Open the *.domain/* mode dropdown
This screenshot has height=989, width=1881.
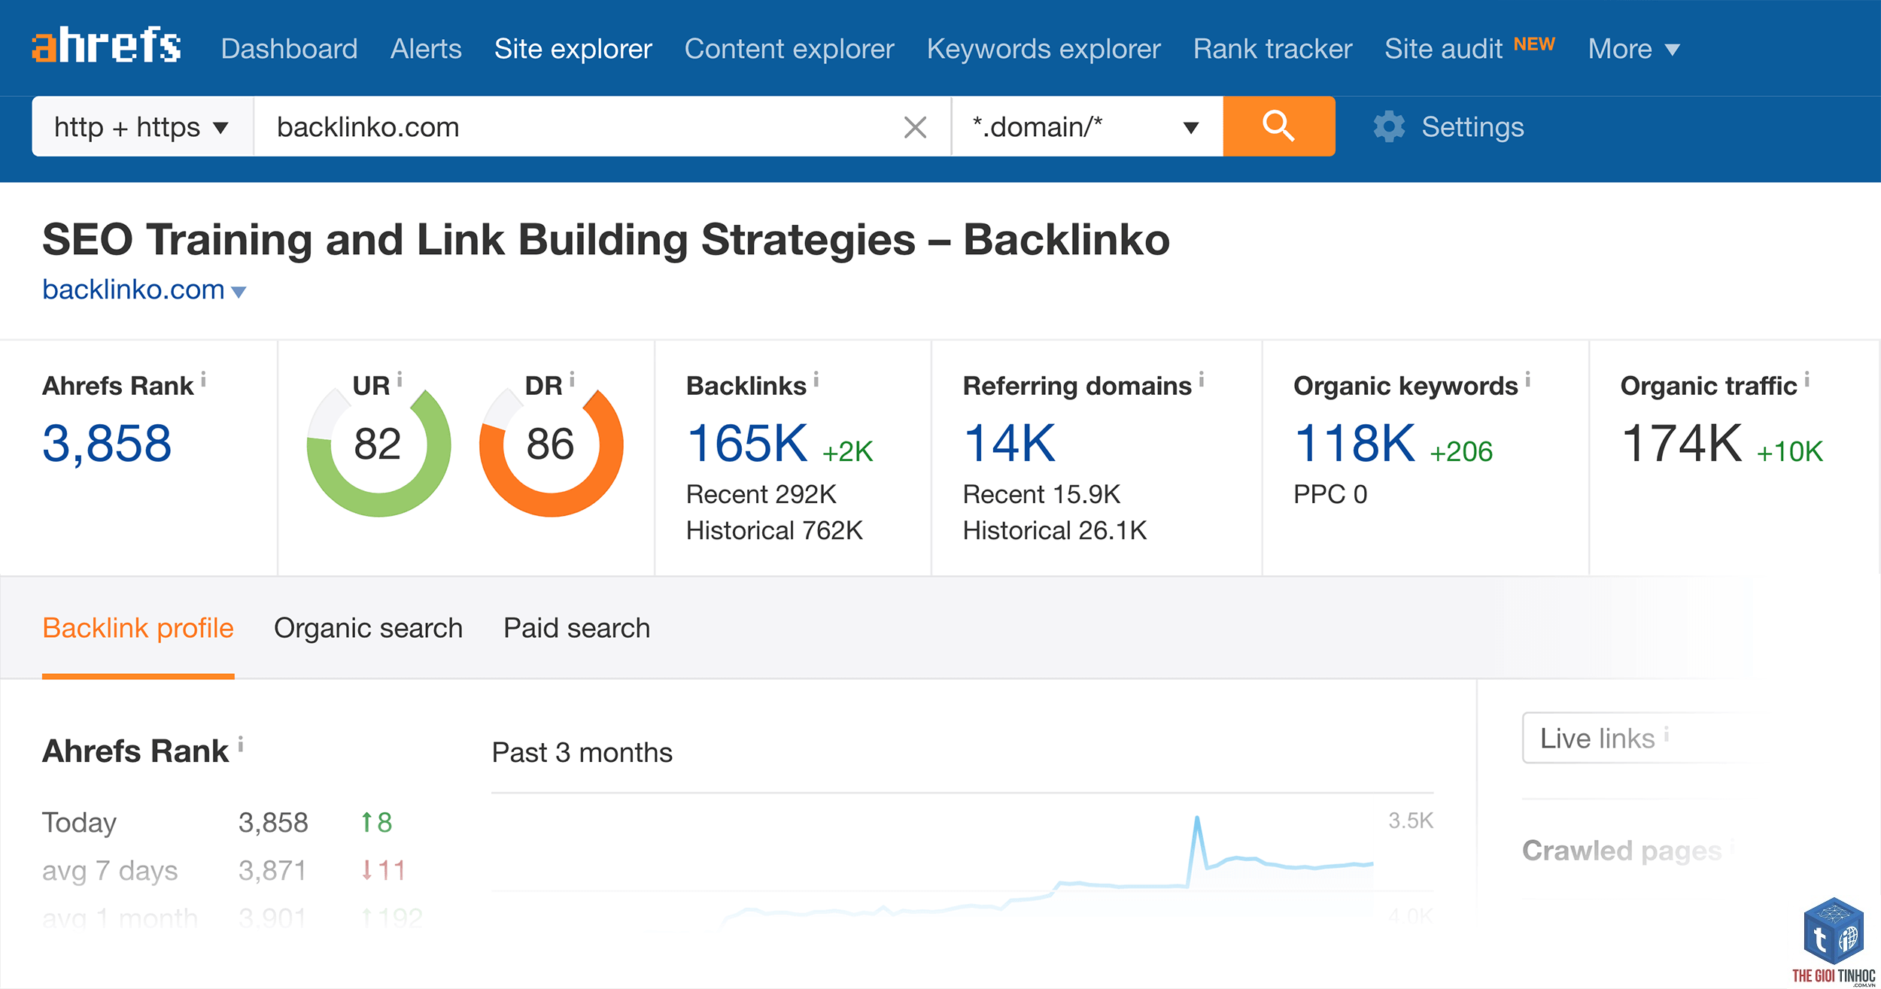pyautogui.click(x=1087, y=126)
